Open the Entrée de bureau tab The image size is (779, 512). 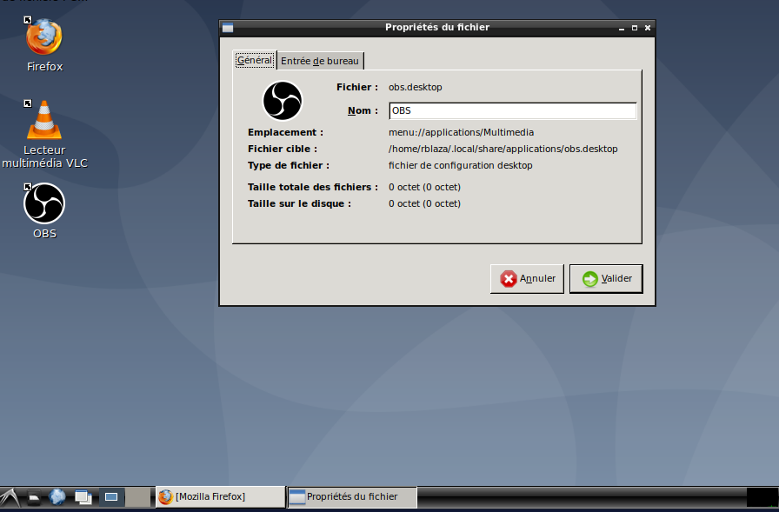coord(320,61)
